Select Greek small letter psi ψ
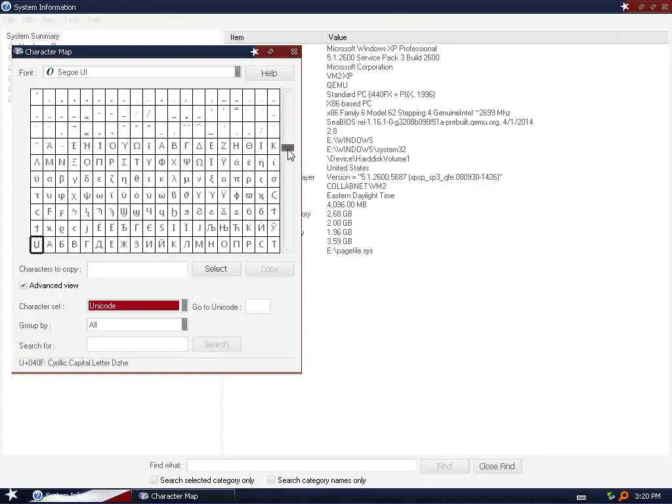The height and width of the screenshot is (504, 672). tap(87, 196)
